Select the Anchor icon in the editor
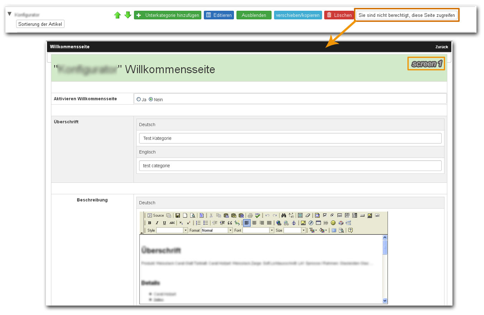The image size is (484, 315). [293, 223]
